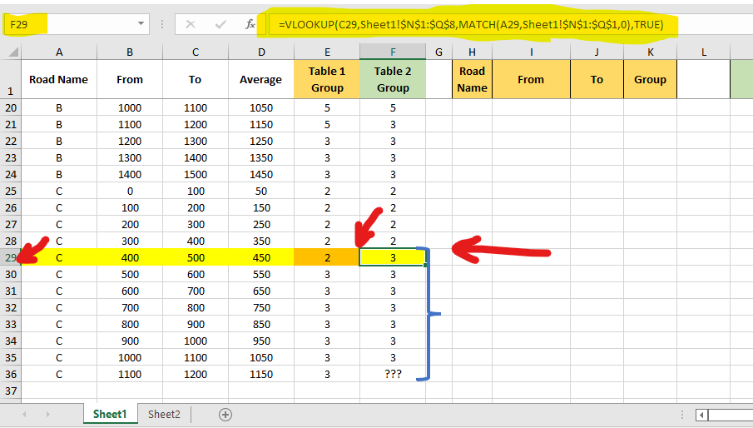Click the 'Road Name' header cell in column A

(x=59, y=79)
